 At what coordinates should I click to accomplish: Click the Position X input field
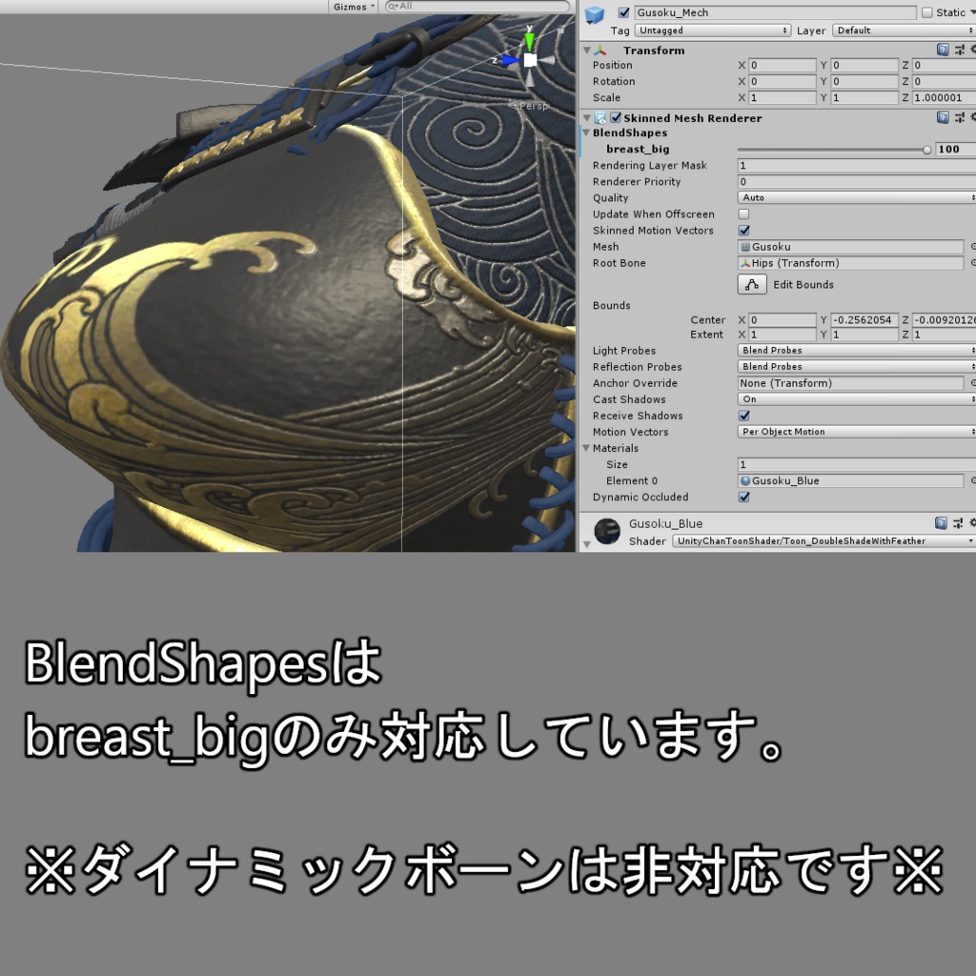tap(782, 65)
